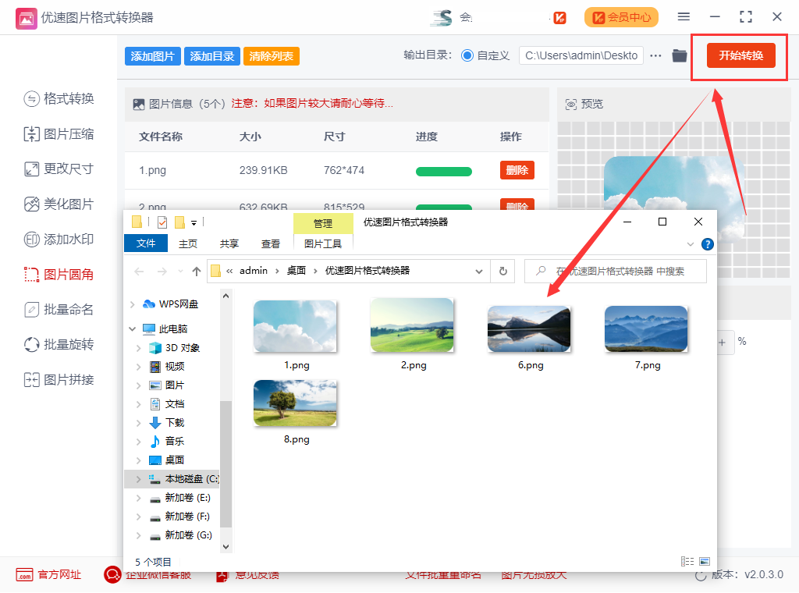Click the 开始转换 start conversion button

(x=741, y=55)
